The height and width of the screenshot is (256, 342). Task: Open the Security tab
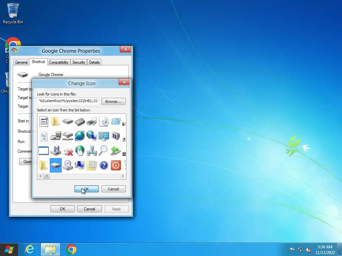pos(79,62)
